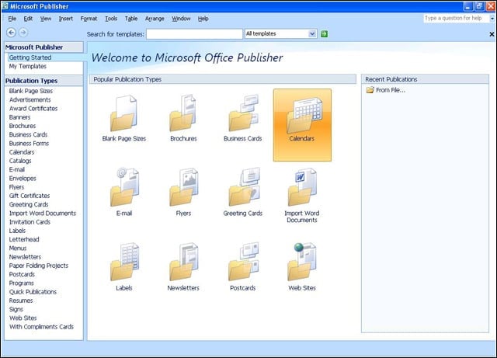
Task: Choose With Compliments Cards in sidebar
Action: 41,327
